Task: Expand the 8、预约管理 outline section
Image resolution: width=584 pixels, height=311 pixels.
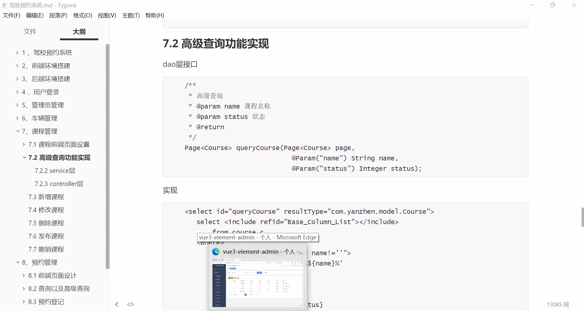Action: click(x=18, y=262)
